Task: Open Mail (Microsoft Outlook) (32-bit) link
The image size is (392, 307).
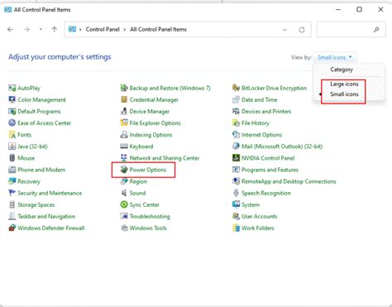Action: (x=282, y=146)
